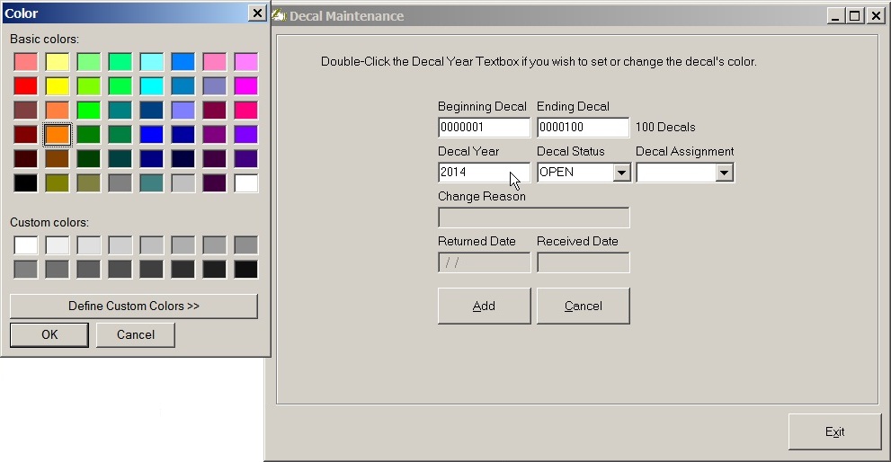Select the first white custom color swatch
This screenshot has height=462, width=891.
coord(26,245)
